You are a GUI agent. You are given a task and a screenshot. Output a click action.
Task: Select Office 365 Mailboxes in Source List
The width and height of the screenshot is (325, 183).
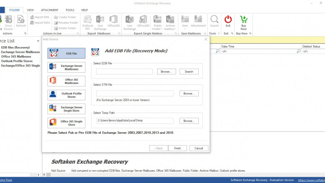pos(16,57)
